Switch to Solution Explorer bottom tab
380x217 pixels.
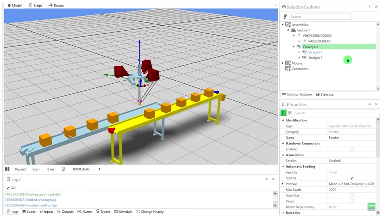(297, 94)
